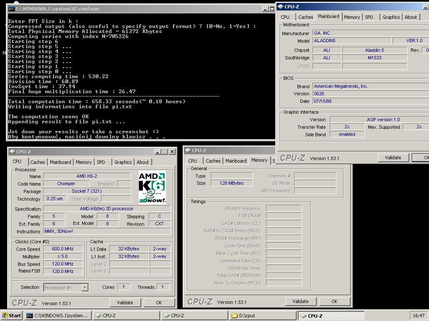This screenshot has width=429, height=321.
Task: Open the Processor #1 selection dropdown
Action: pos(85,288)
